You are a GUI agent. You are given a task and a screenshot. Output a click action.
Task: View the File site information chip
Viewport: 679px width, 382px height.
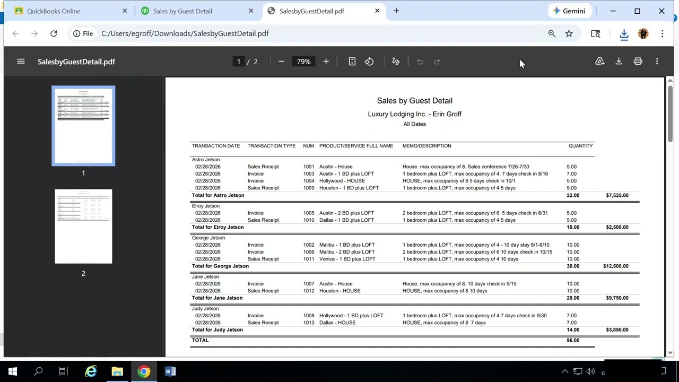coord(83,33)
